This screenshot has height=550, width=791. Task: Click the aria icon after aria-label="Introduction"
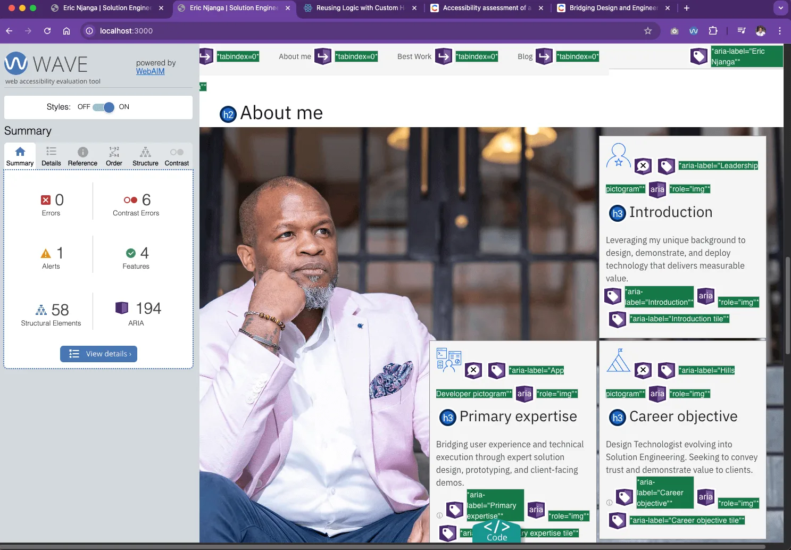coord(706,296)
